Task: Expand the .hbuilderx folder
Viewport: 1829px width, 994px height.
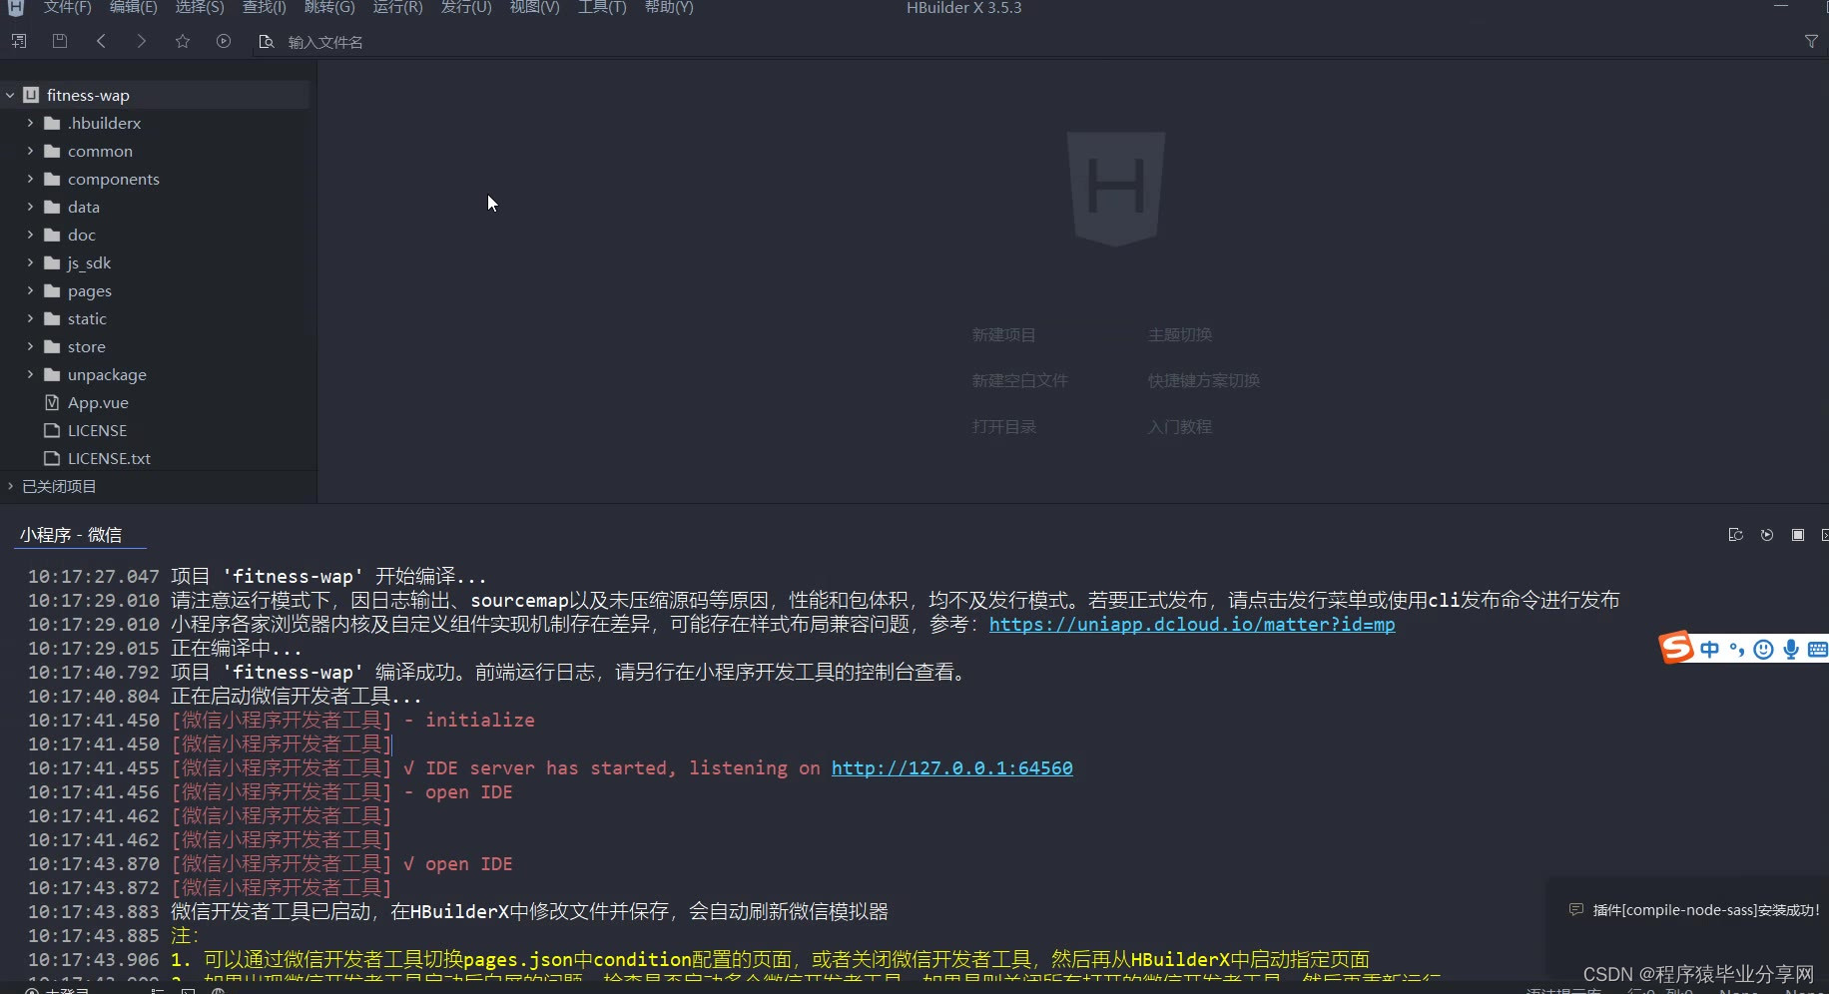Action: (x=30, y=123)
